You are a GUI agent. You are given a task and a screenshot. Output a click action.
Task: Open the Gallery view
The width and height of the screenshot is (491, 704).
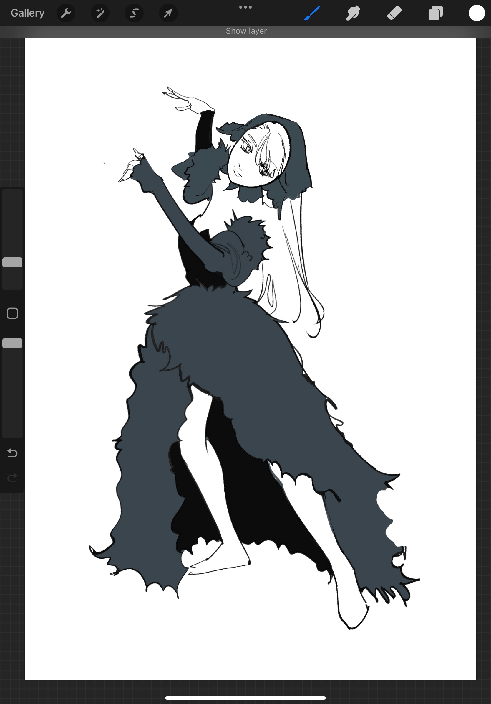(28, 13)
